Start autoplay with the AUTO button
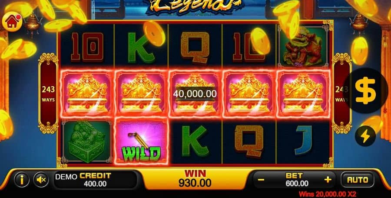Image resolution: width=391 pixels, height=198 pixels. 358,180
